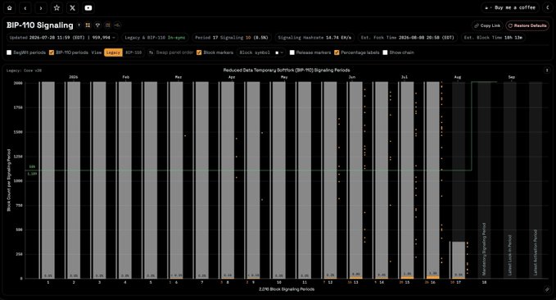Viewport: 556px width, 300px height.
Task: Switch to the BIP-110 view tab
Action: (x=133, y=52)
